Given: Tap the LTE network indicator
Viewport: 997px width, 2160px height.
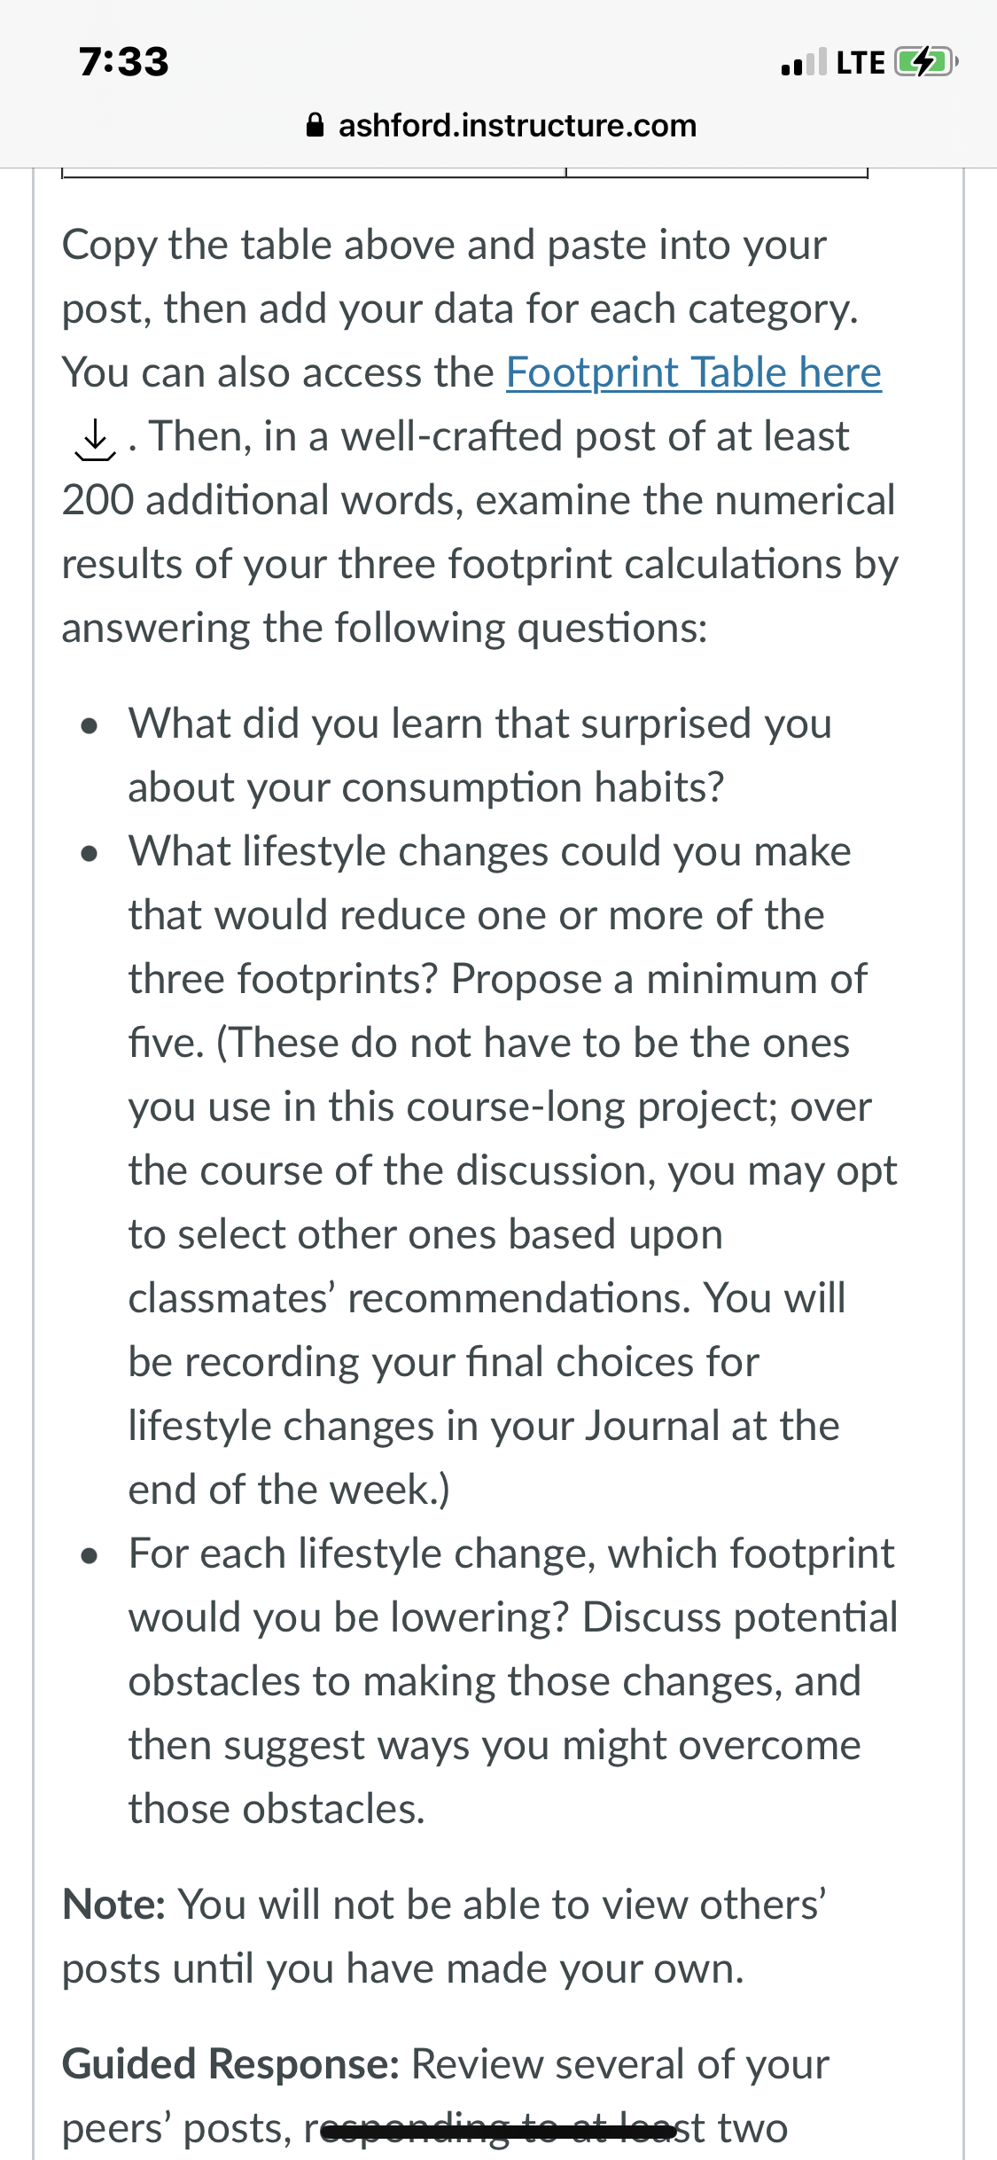Looking at the screenshot, I should point(861,63).
